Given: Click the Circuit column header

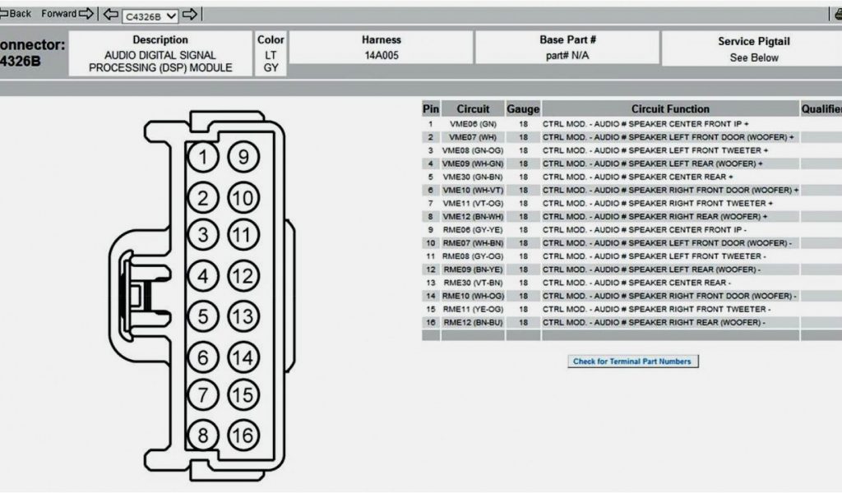Looking at the screenshot, I should (473, 108).
